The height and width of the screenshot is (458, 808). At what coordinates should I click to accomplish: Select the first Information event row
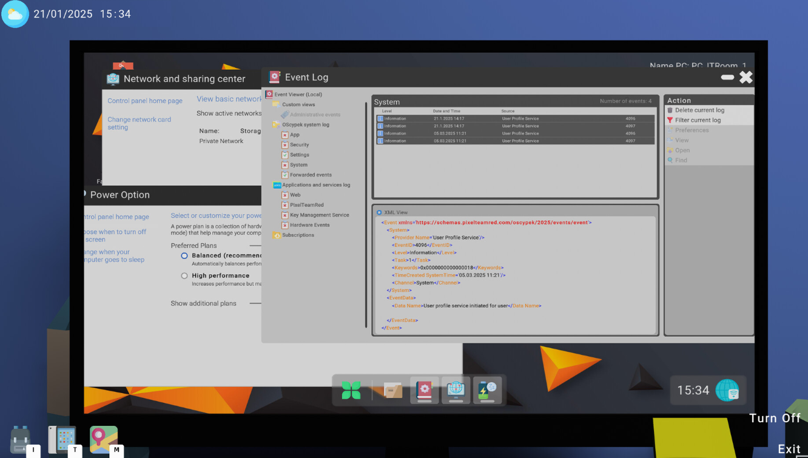click(x=514, y=119)
